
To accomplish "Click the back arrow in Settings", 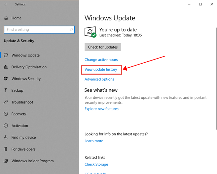I will point(6,4).
